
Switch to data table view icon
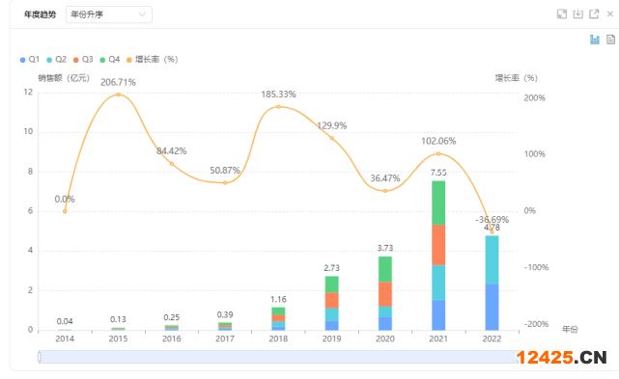610,40
